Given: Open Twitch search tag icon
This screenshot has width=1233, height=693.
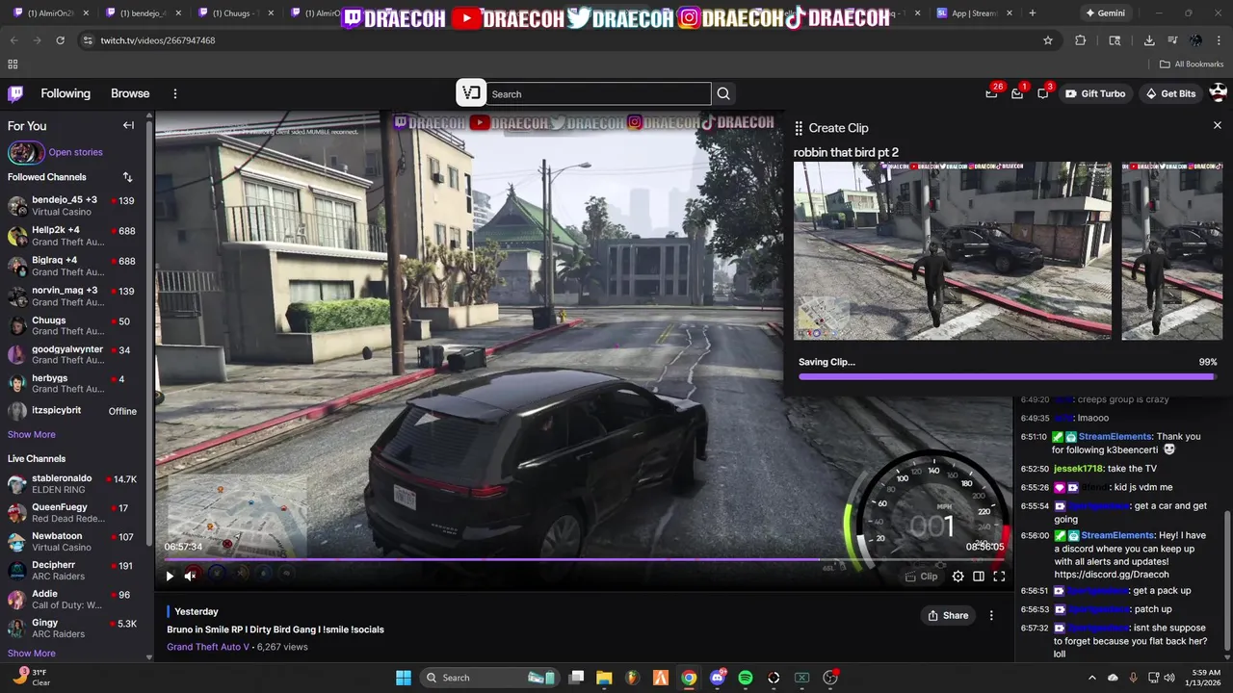Looking at the screenshot, I should click(x=471, y=92).
